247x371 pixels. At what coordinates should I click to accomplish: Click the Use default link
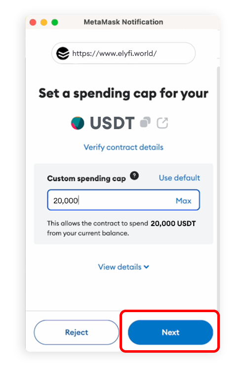(179, 178)
